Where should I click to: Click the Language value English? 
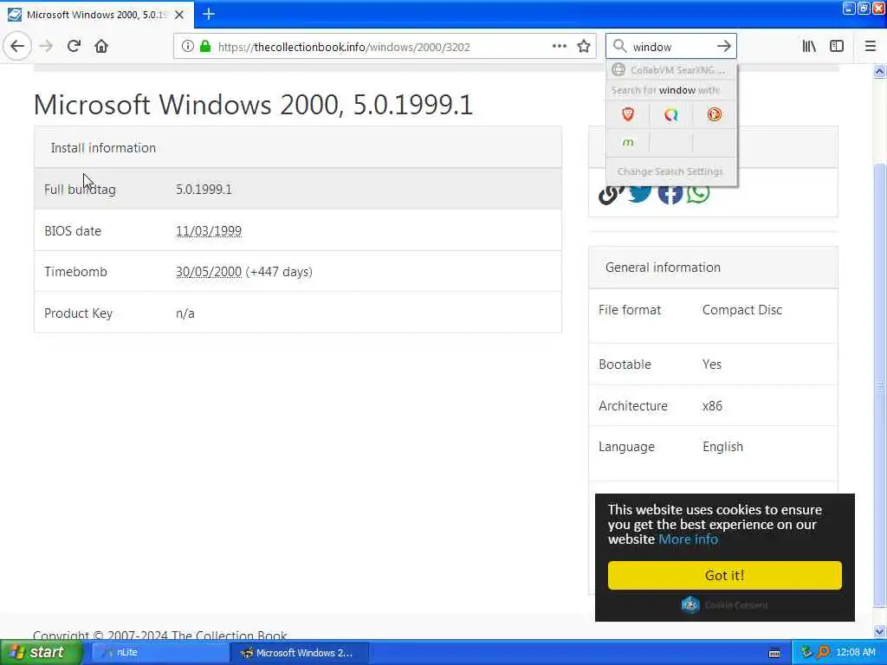point(723,447)
